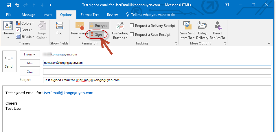This screenshot has width=276, height=132.
Task: Click into the Cc field
Action: [x=157, y=72]
